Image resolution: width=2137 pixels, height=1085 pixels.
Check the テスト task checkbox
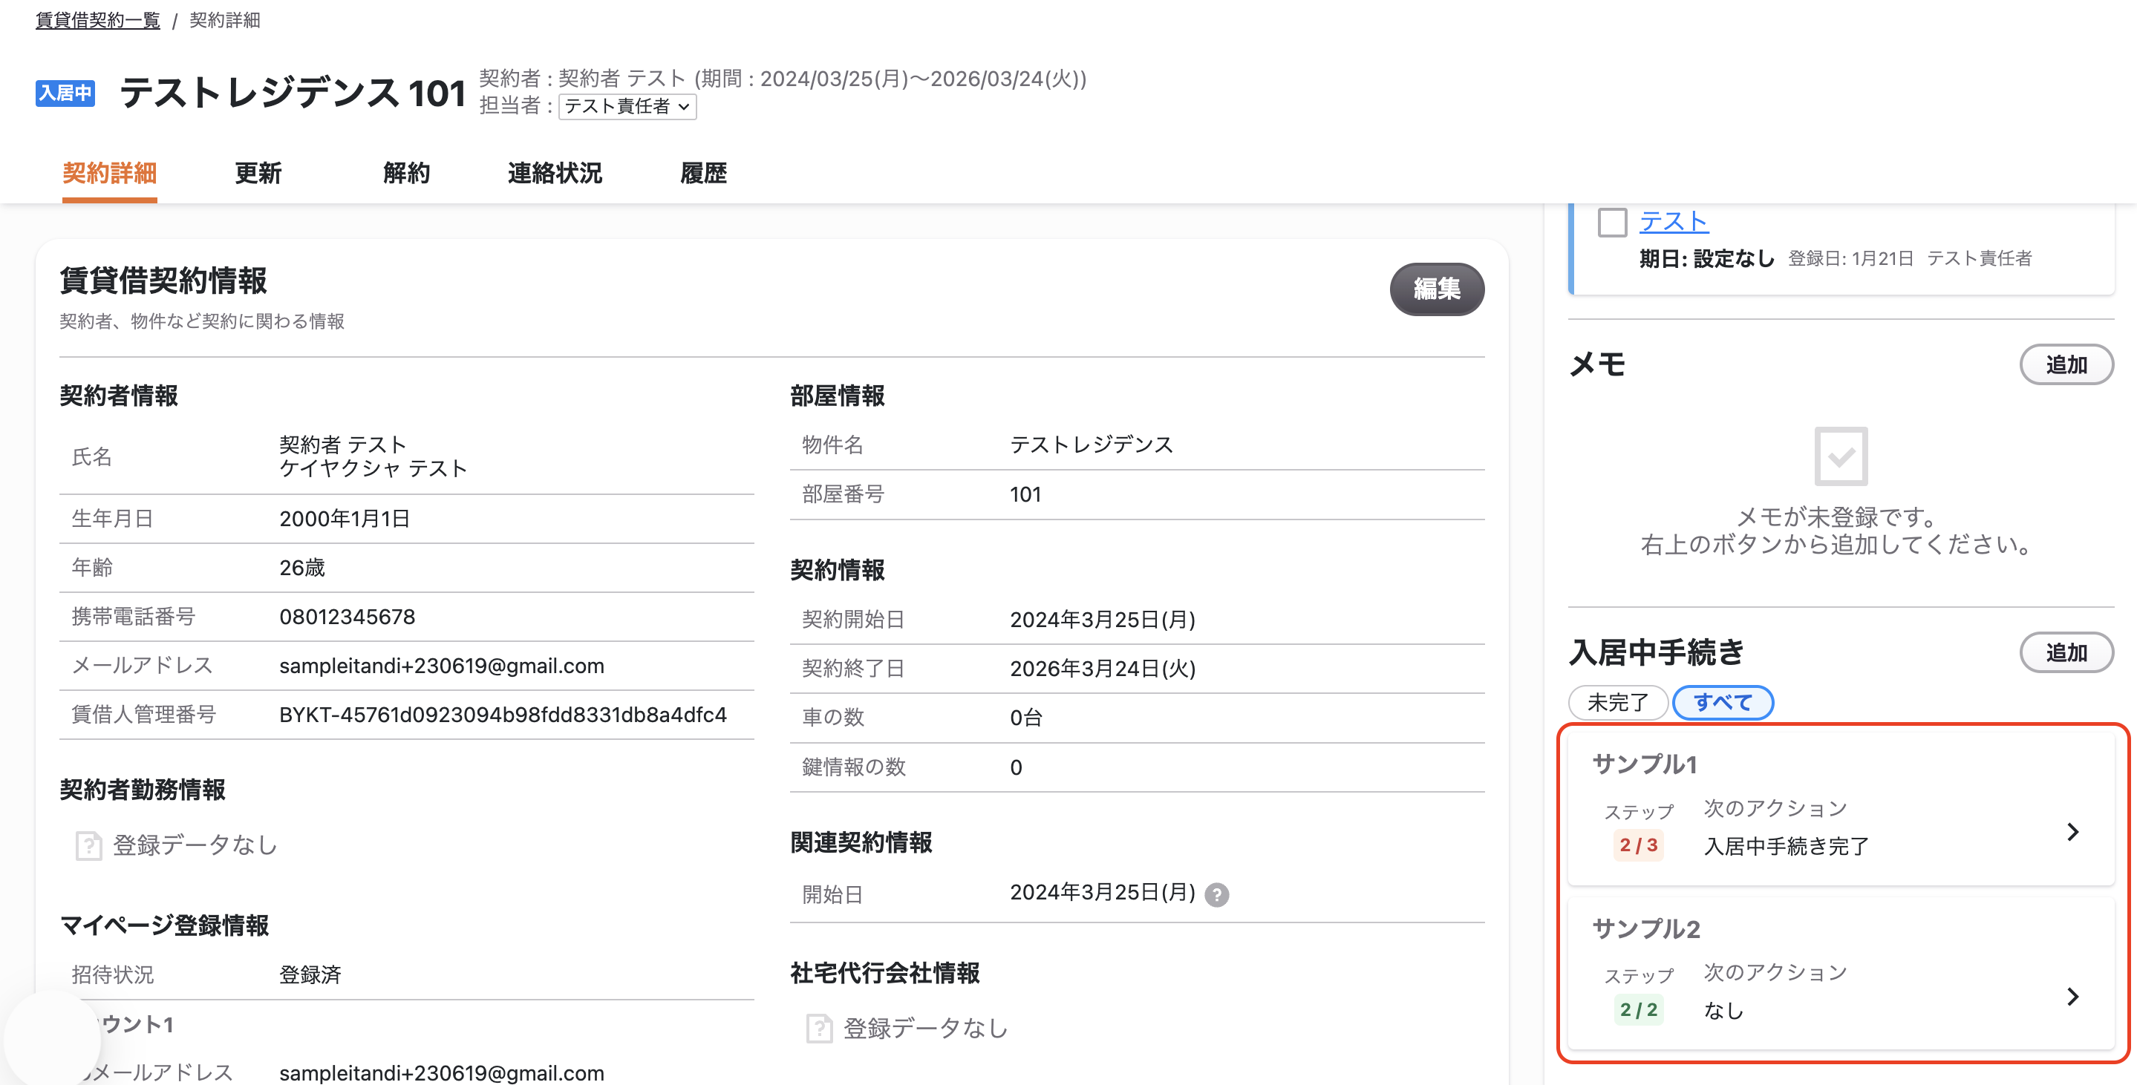(1612, 222)
